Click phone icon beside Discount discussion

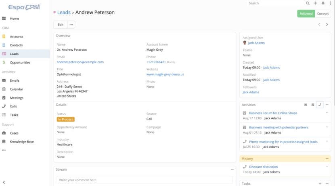[x=245, y=167]
